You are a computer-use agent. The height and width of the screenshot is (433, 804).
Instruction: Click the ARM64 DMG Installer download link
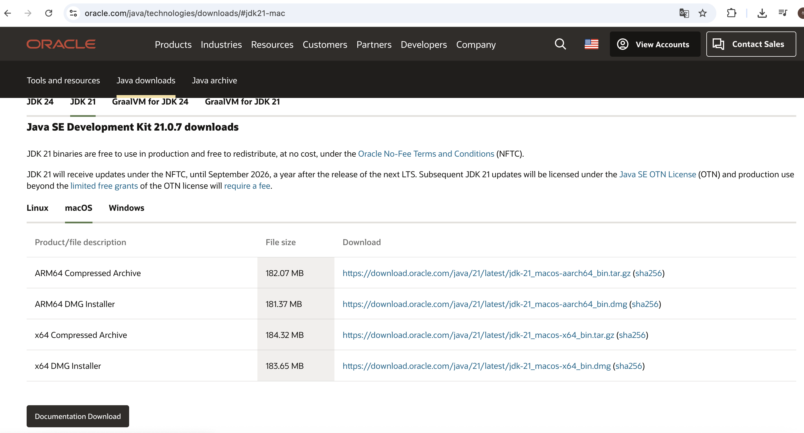tap(484, 304)
